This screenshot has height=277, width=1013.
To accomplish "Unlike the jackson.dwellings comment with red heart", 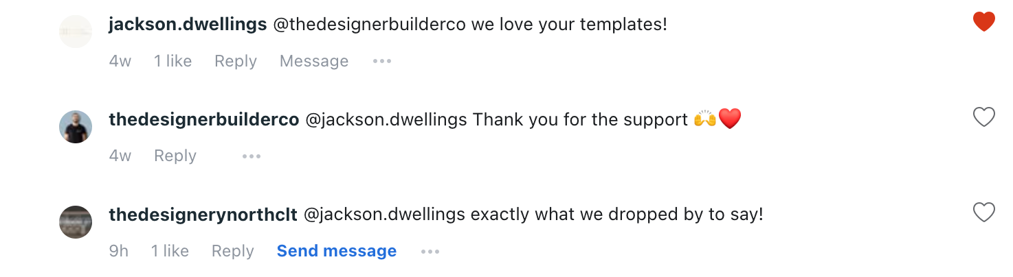I will [x=984, y=23].
